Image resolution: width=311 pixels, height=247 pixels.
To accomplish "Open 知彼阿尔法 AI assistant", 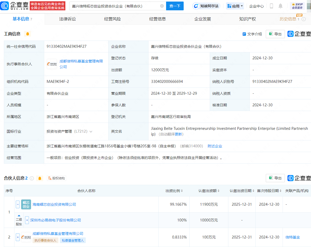I will (206, 6).
